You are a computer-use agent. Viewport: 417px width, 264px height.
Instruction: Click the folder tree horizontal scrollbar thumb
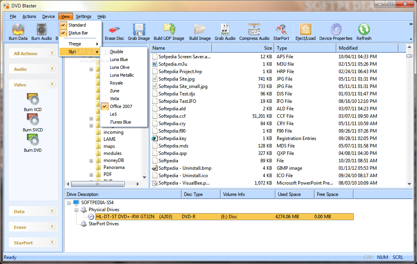(98, 184)
